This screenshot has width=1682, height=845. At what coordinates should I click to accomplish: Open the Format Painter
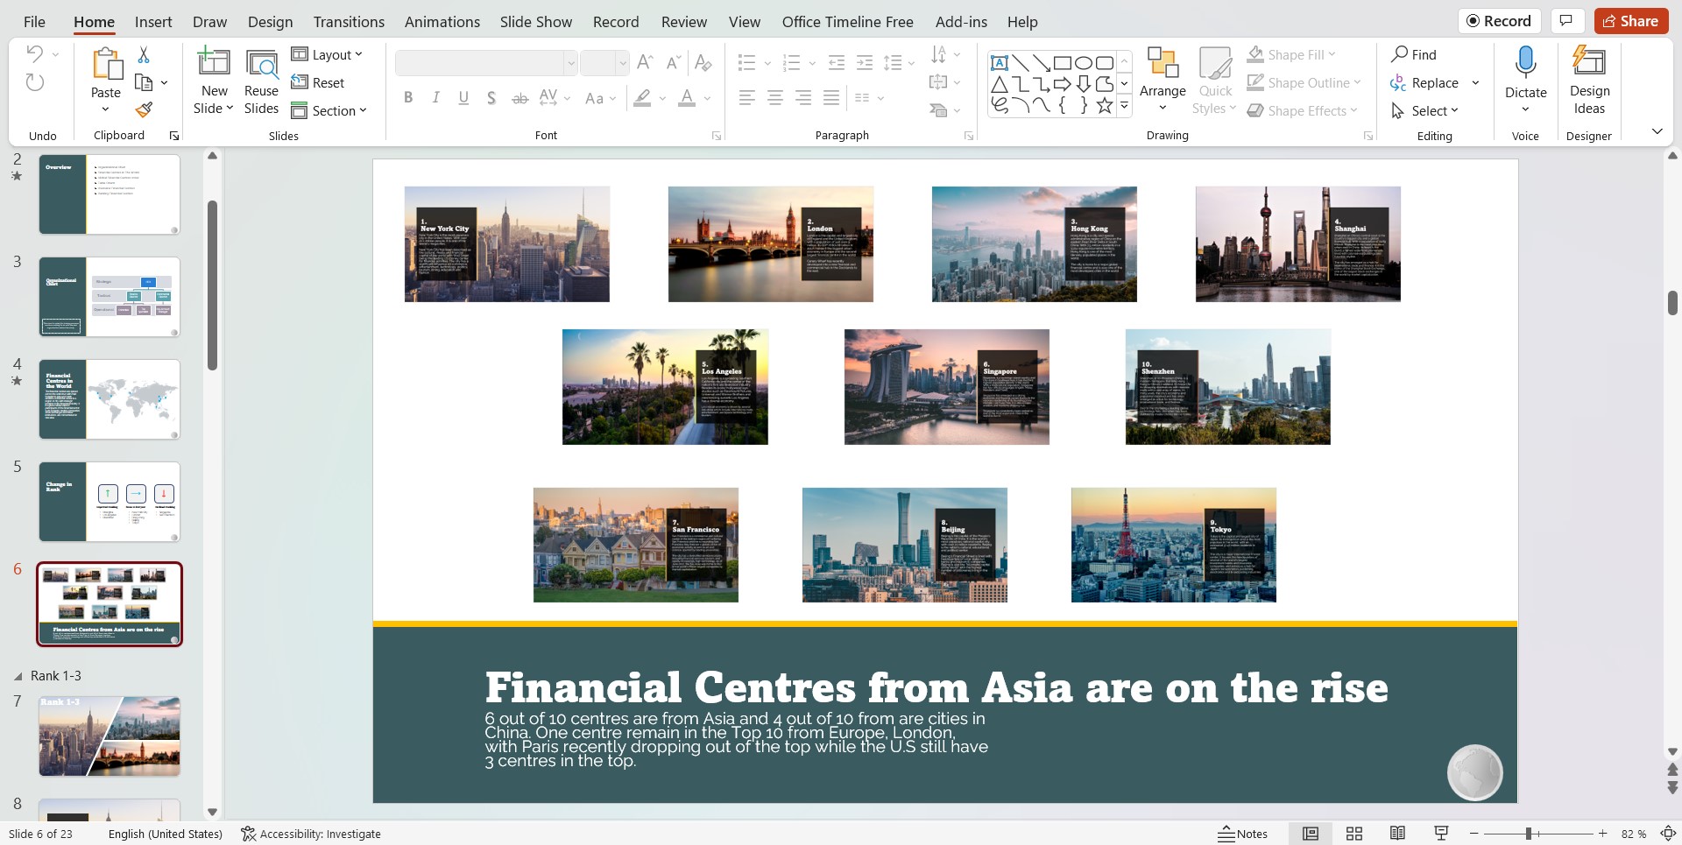(x=145, y=110)
